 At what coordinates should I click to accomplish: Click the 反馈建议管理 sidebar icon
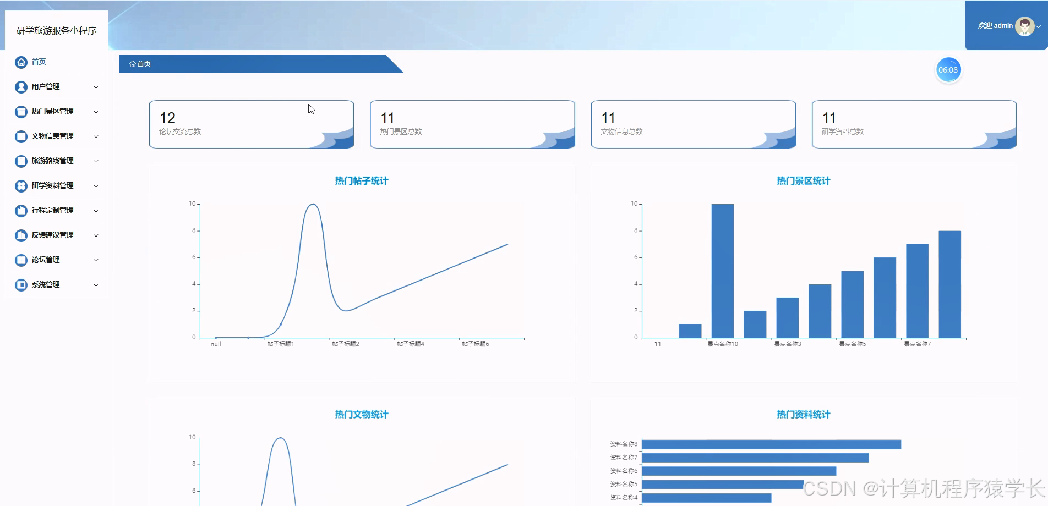pos(21,235)
